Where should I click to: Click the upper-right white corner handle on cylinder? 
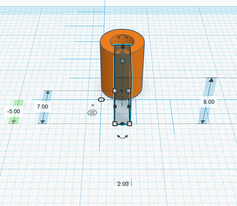coord(128,91)
